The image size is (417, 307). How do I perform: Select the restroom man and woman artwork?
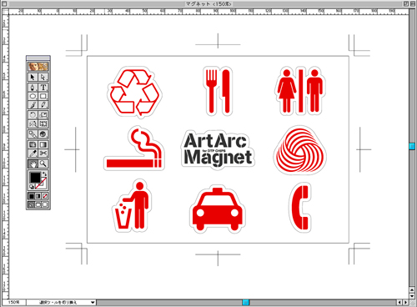coord(300,91)
